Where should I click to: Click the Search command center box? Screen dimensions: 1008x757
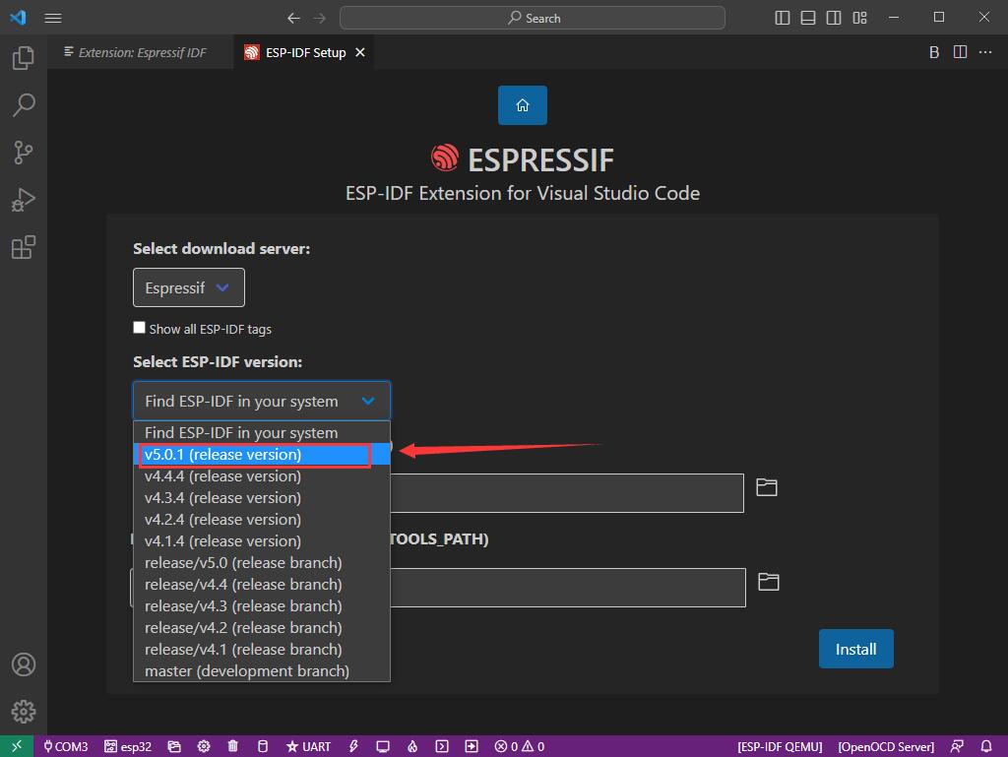tap(533, 18)
